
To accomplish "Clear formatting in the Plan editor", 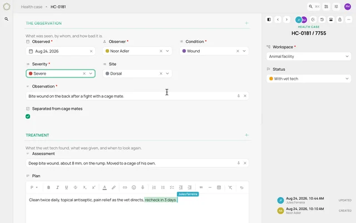I will (230, 187).
